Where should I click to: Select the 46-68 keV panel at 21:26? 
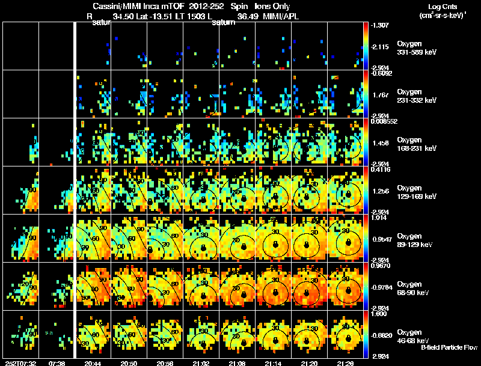click(345, 335)
